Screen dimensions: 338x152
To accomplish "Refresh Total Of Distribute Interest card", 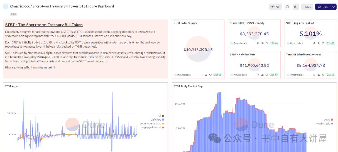I will pyautogui.click(x=323, y=75).
